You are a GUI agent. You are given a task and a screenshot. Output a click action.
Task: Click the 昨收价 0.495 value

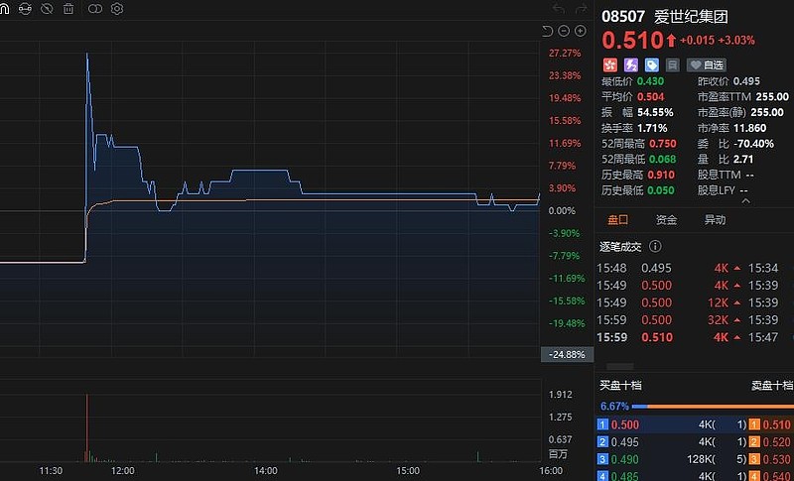(x=746, y=81)
